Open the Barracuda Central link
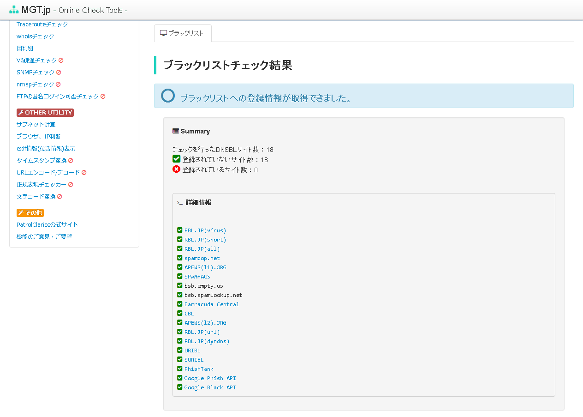 (211, 304)
